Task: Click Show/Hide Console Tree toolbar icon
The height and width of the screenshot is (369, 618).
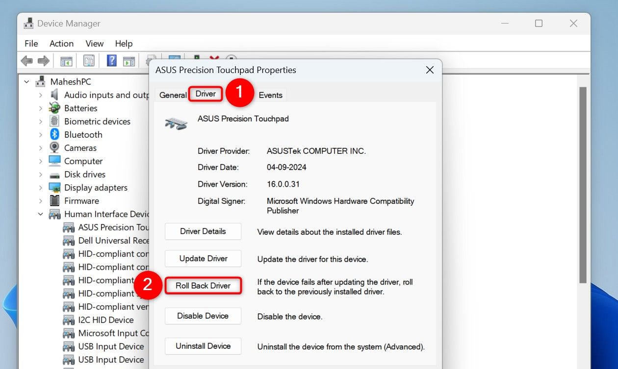Action: pos(66,61)
